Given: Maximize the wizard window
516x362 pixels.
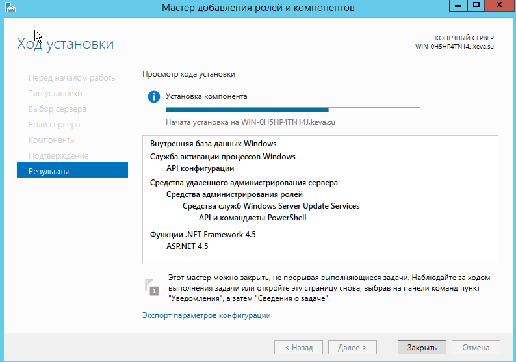Looking at the screenshot, I should click(x=476, y=6).
